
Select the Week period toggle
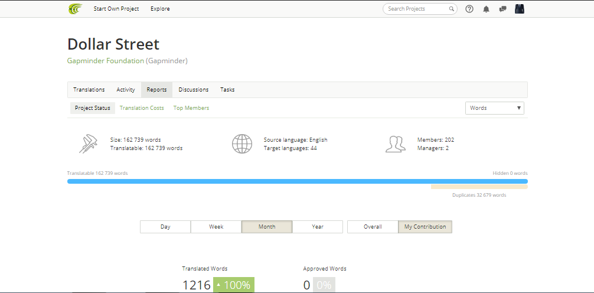point(216,227)
